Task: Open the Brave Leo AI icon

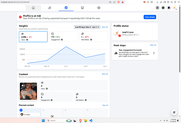Action: click(172, 2)
